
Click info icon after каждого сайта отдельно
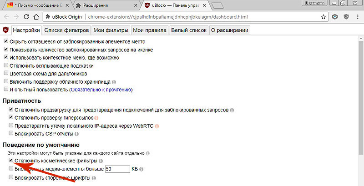pyautogui.click(x=147, y=153)
